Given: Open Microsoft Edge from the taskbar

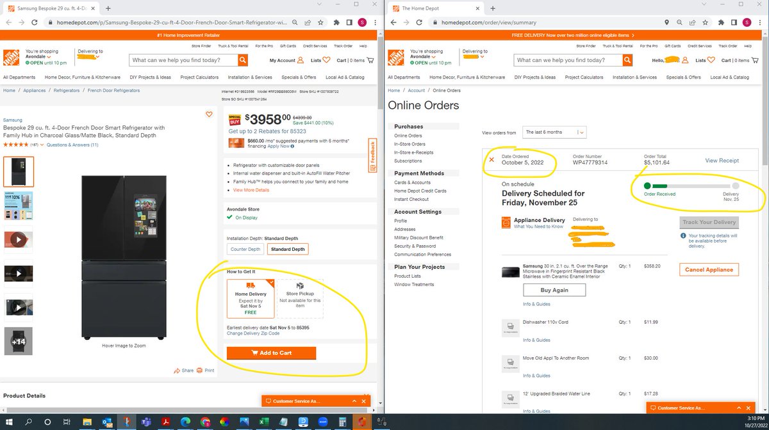Looking at the screenshot, I should [185, 422].
